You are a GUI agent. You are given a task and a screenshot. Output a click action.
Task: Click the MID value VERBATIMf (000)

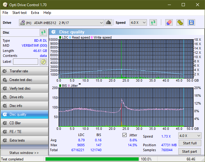point(34,45)
